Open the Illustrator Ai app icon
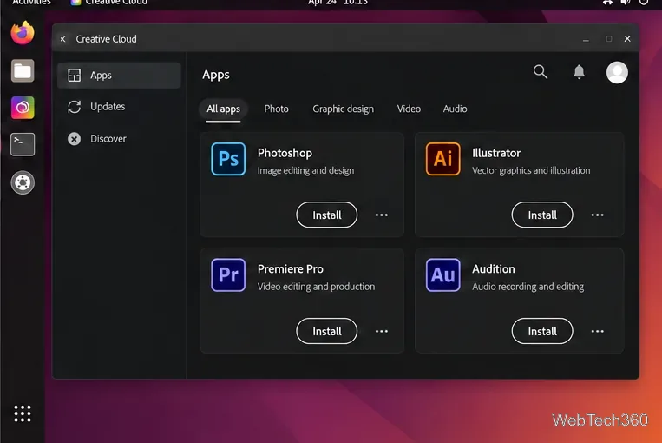662x443 pixels. pyautogui.click(x=442, y=159)
